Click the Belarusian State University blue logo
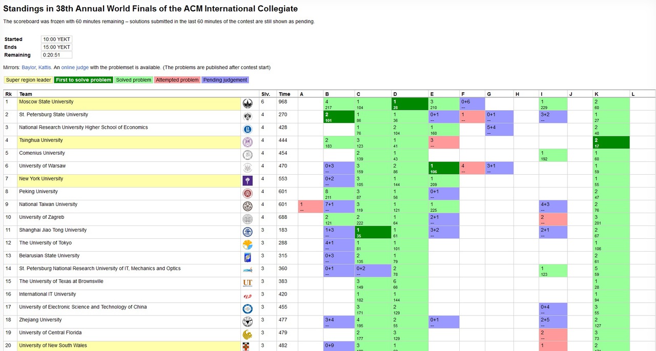656x351 pixels. tap(248, 258)
